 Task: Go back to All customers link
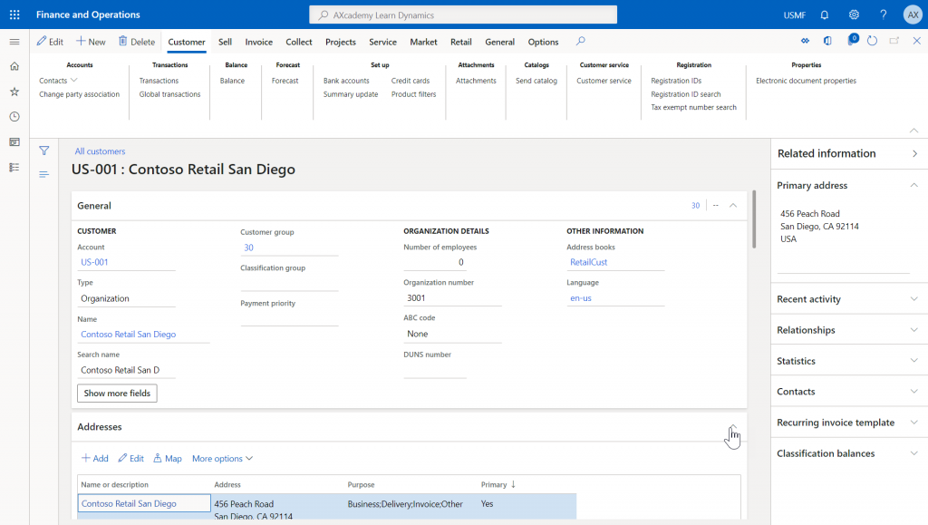[x=100, y=151]
